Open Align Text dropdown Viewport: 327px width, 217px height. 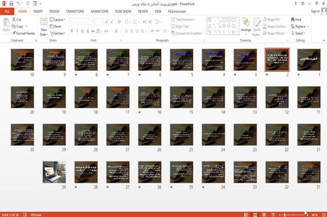click(180, 27)
